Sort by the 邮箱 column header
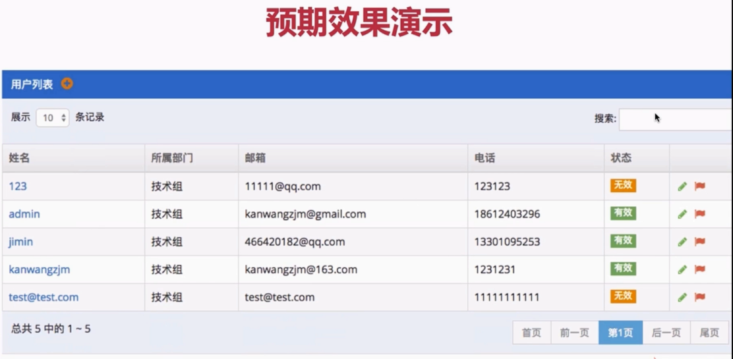733x359 pixels. [x=353, y=158]
